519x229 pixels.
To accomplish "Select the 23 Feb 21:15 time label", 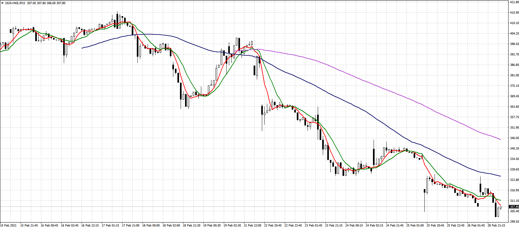I will click(x=334, y=226).
